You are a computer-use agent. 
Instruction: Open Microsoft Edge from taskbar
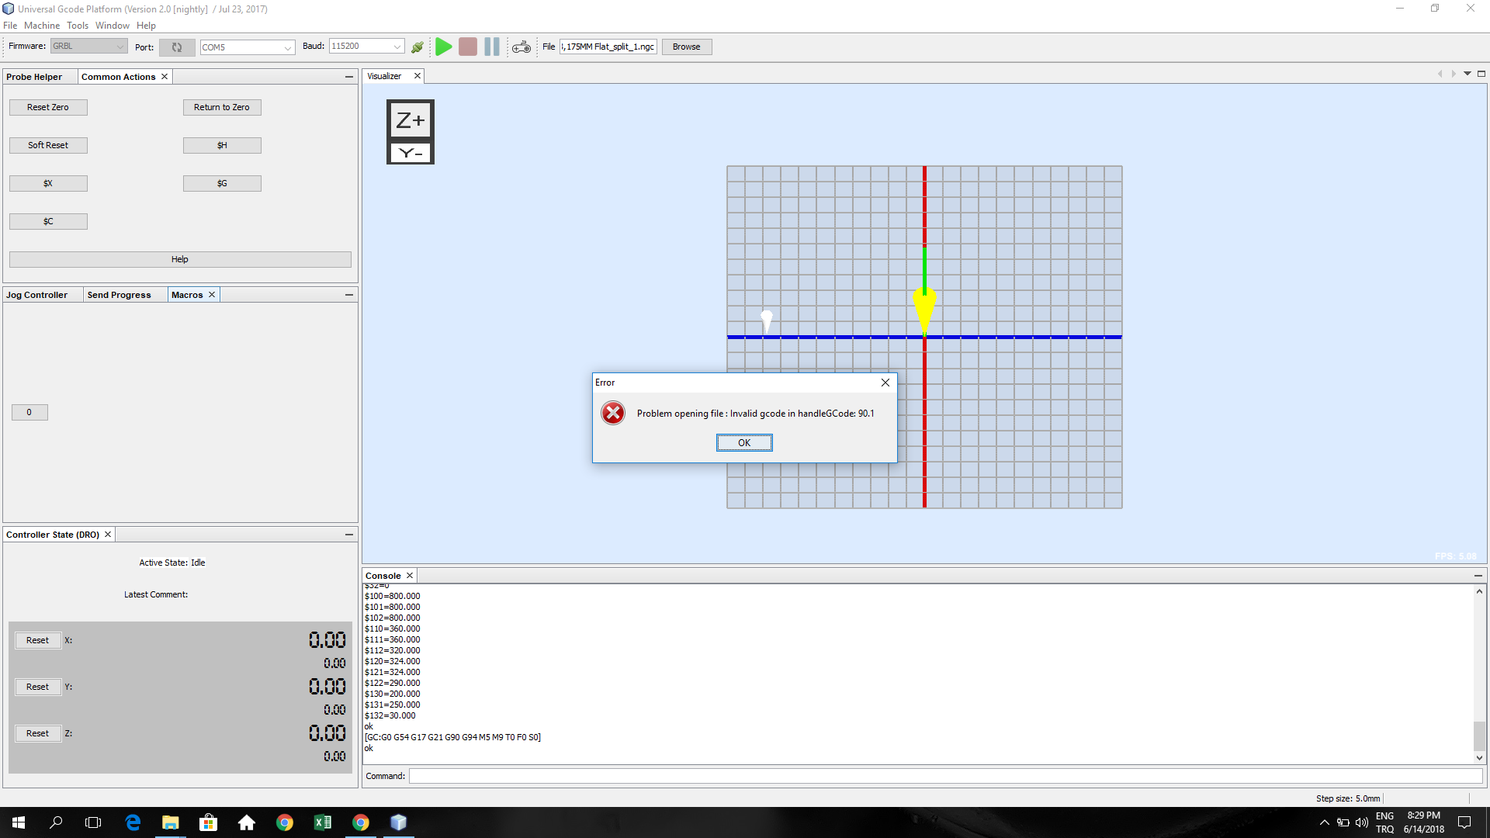pos(133,822)
